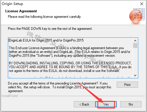Screen dimensions: 147x112
Task: Click the empty scrollbar track below the thumb
Action: (135, 61)
